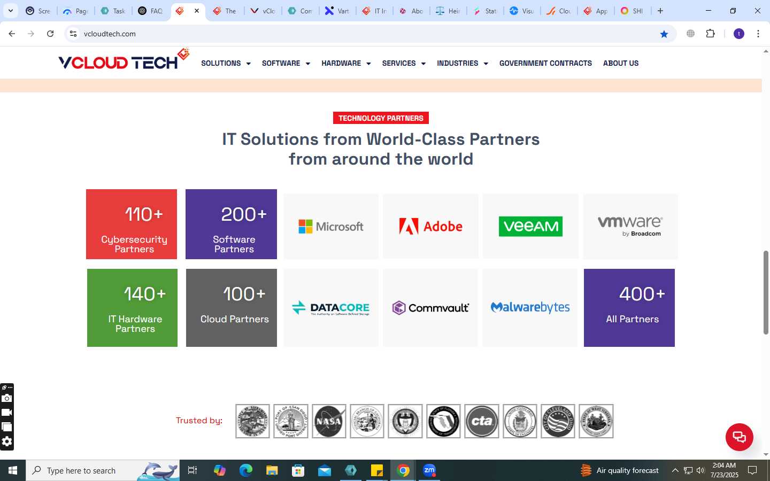Open the Air quality forecast widget
Screen dimensions: 770x481
(x=620, y=470)
